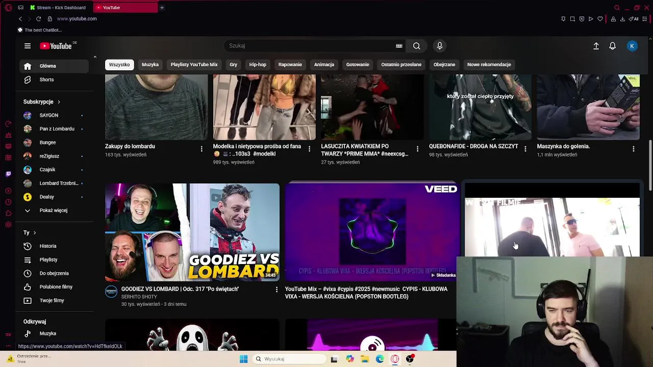
Task: Open YouTube notifications bell
Action: (613, 46)
